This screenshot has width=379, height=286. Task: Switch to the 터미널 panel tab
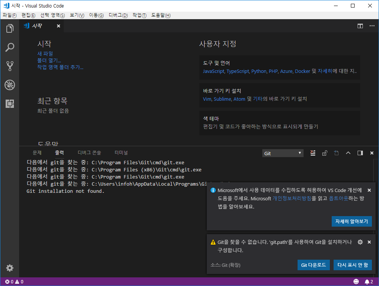click(121, 153)
